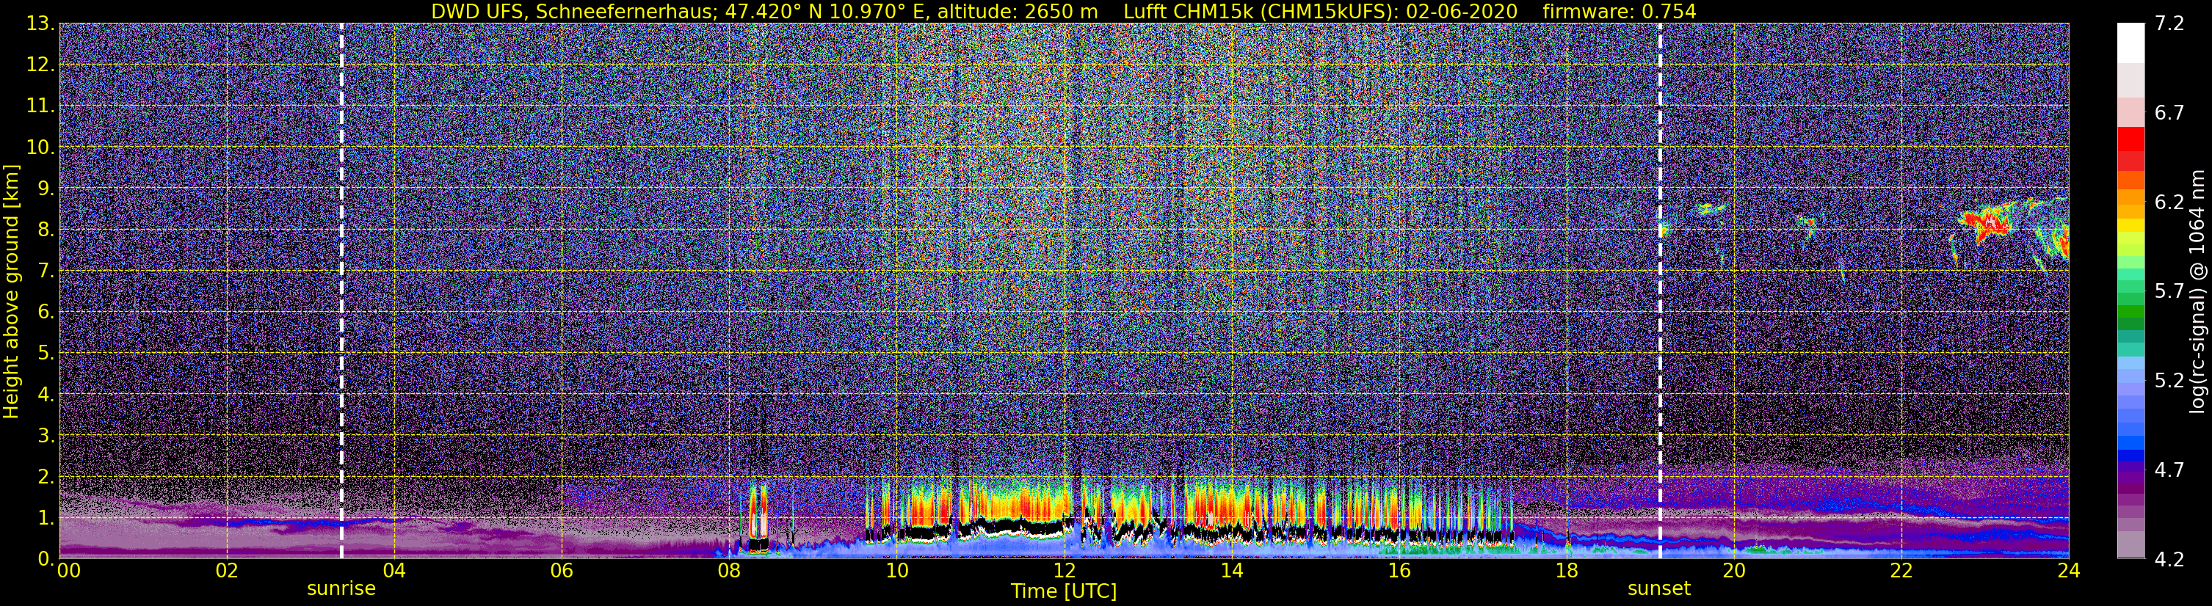Click the height axis tick '2.'
This screenshot has height=606, width=2212.
46,478
